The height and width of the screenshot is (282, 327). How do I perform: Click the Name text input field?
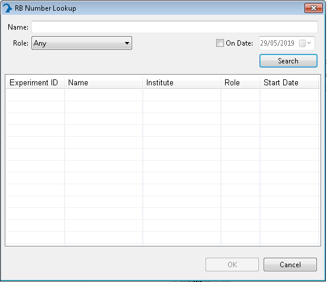pos(175,27)
